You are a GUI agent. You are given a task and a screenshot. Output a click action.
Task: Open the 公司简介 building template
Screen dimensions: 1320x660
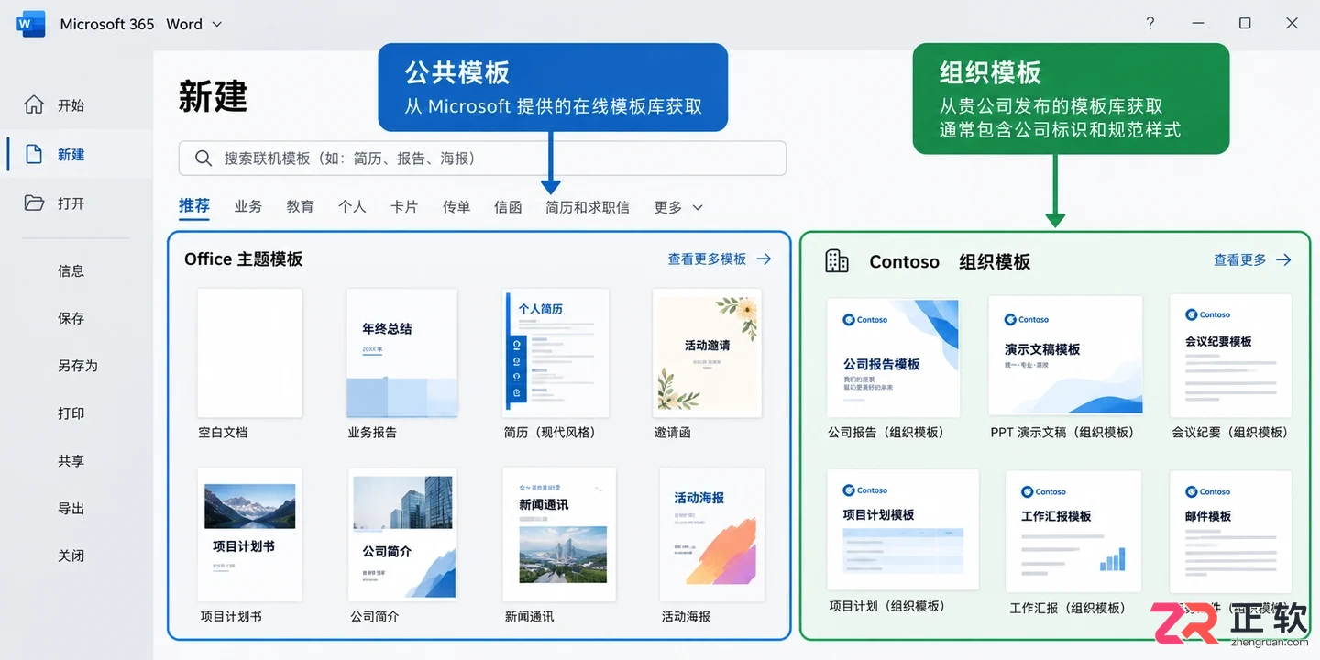(402, 534)
